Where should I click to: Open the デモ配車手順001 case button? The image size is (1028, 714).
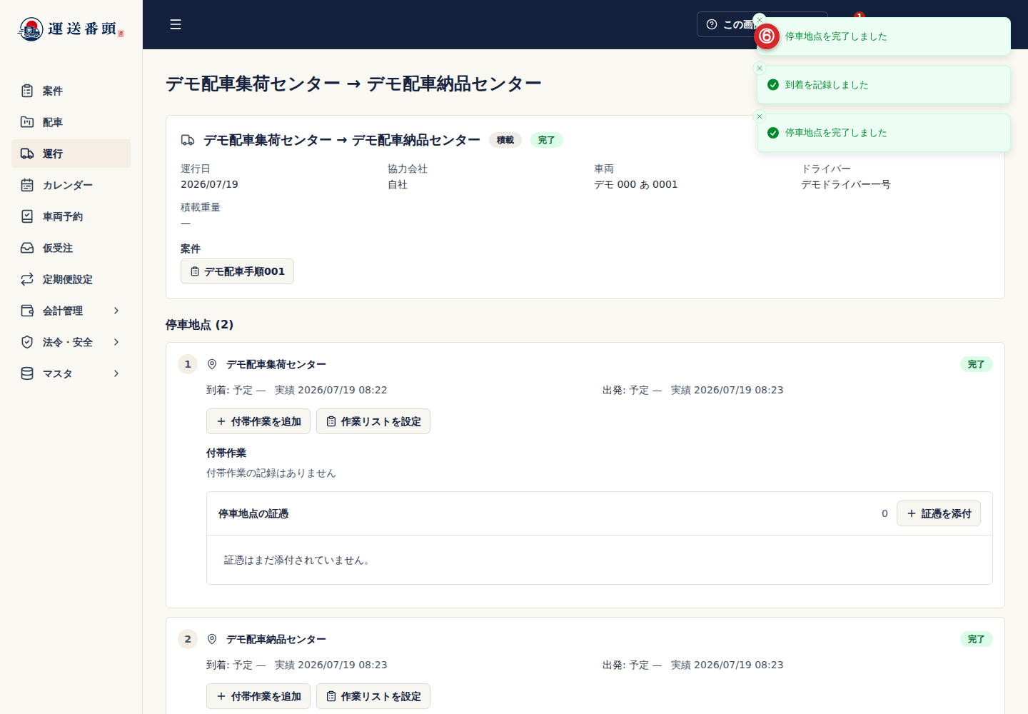[237, 271]
